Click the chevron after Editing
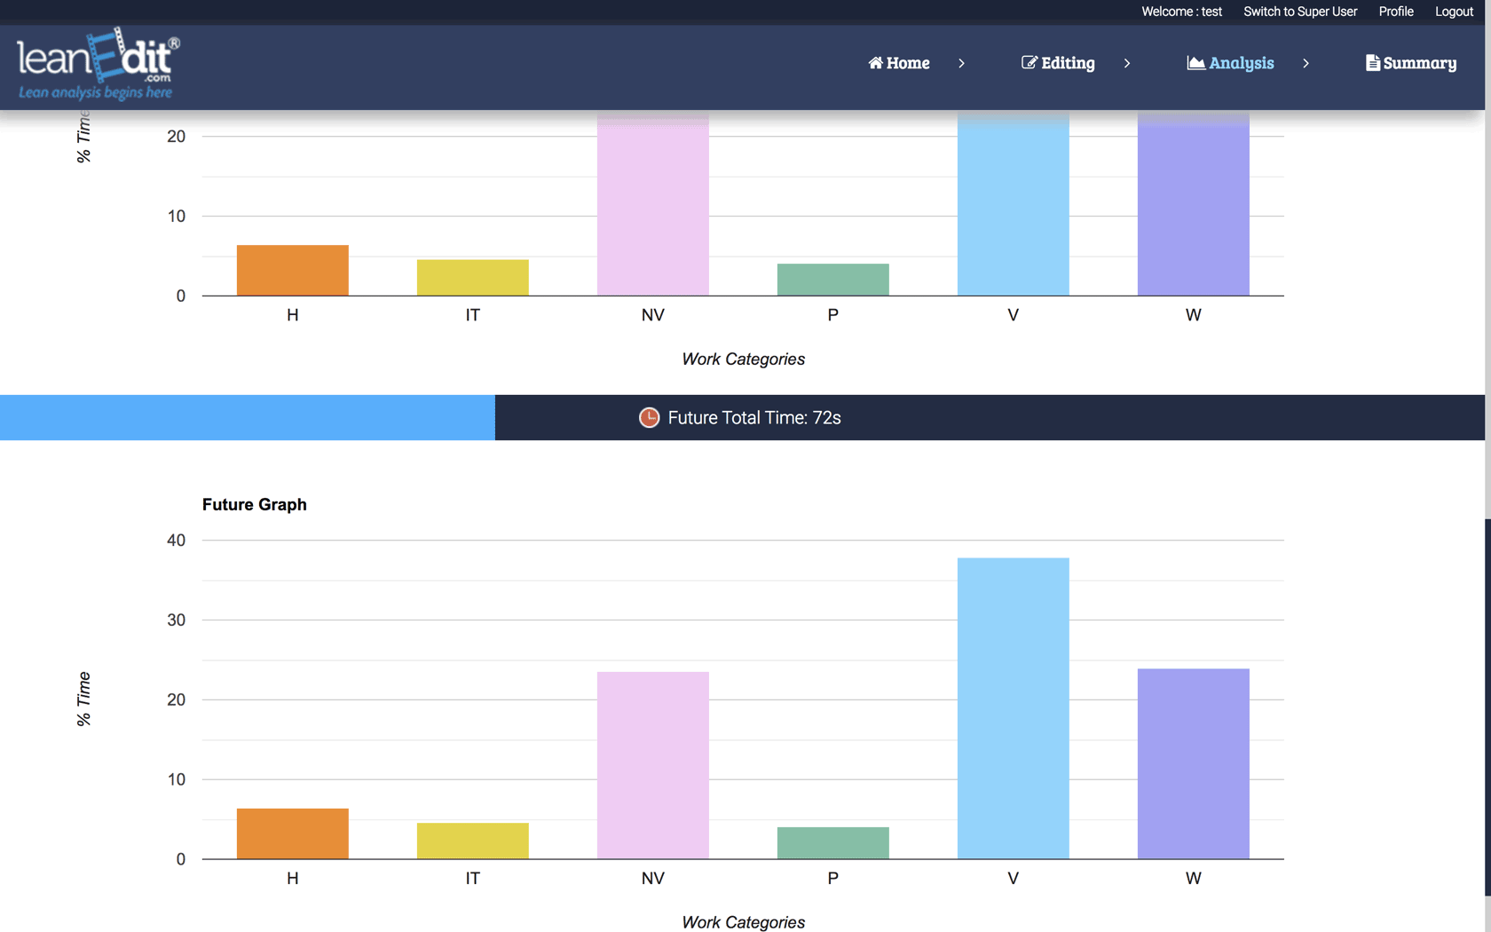The height and width of the screenshot is (932, 1491). click(1127, 64)
